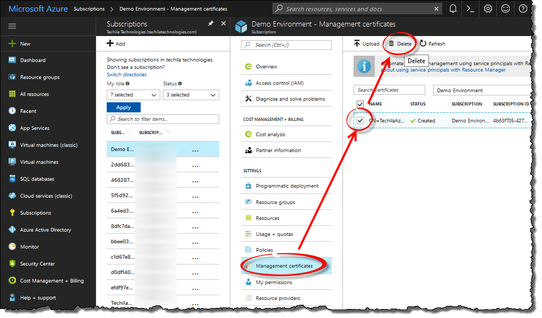Screen dimensions: 542x318
Task: Click Add subscription button
Action: 116,43
